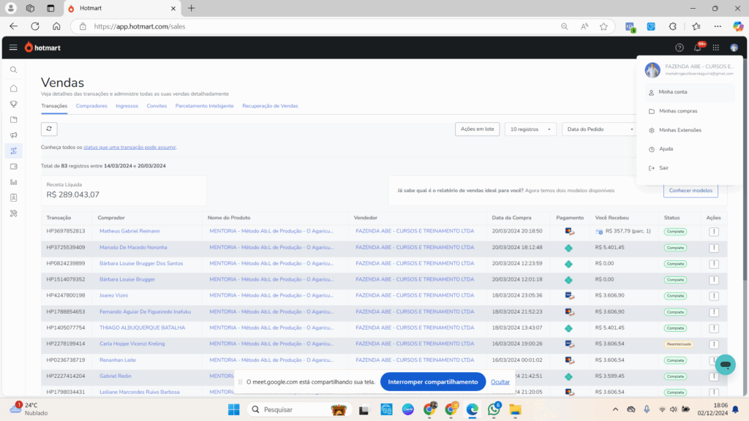Click Interromper compartilhamento button
This screenshot has height=421, width=749.
(x=433, y=382)
